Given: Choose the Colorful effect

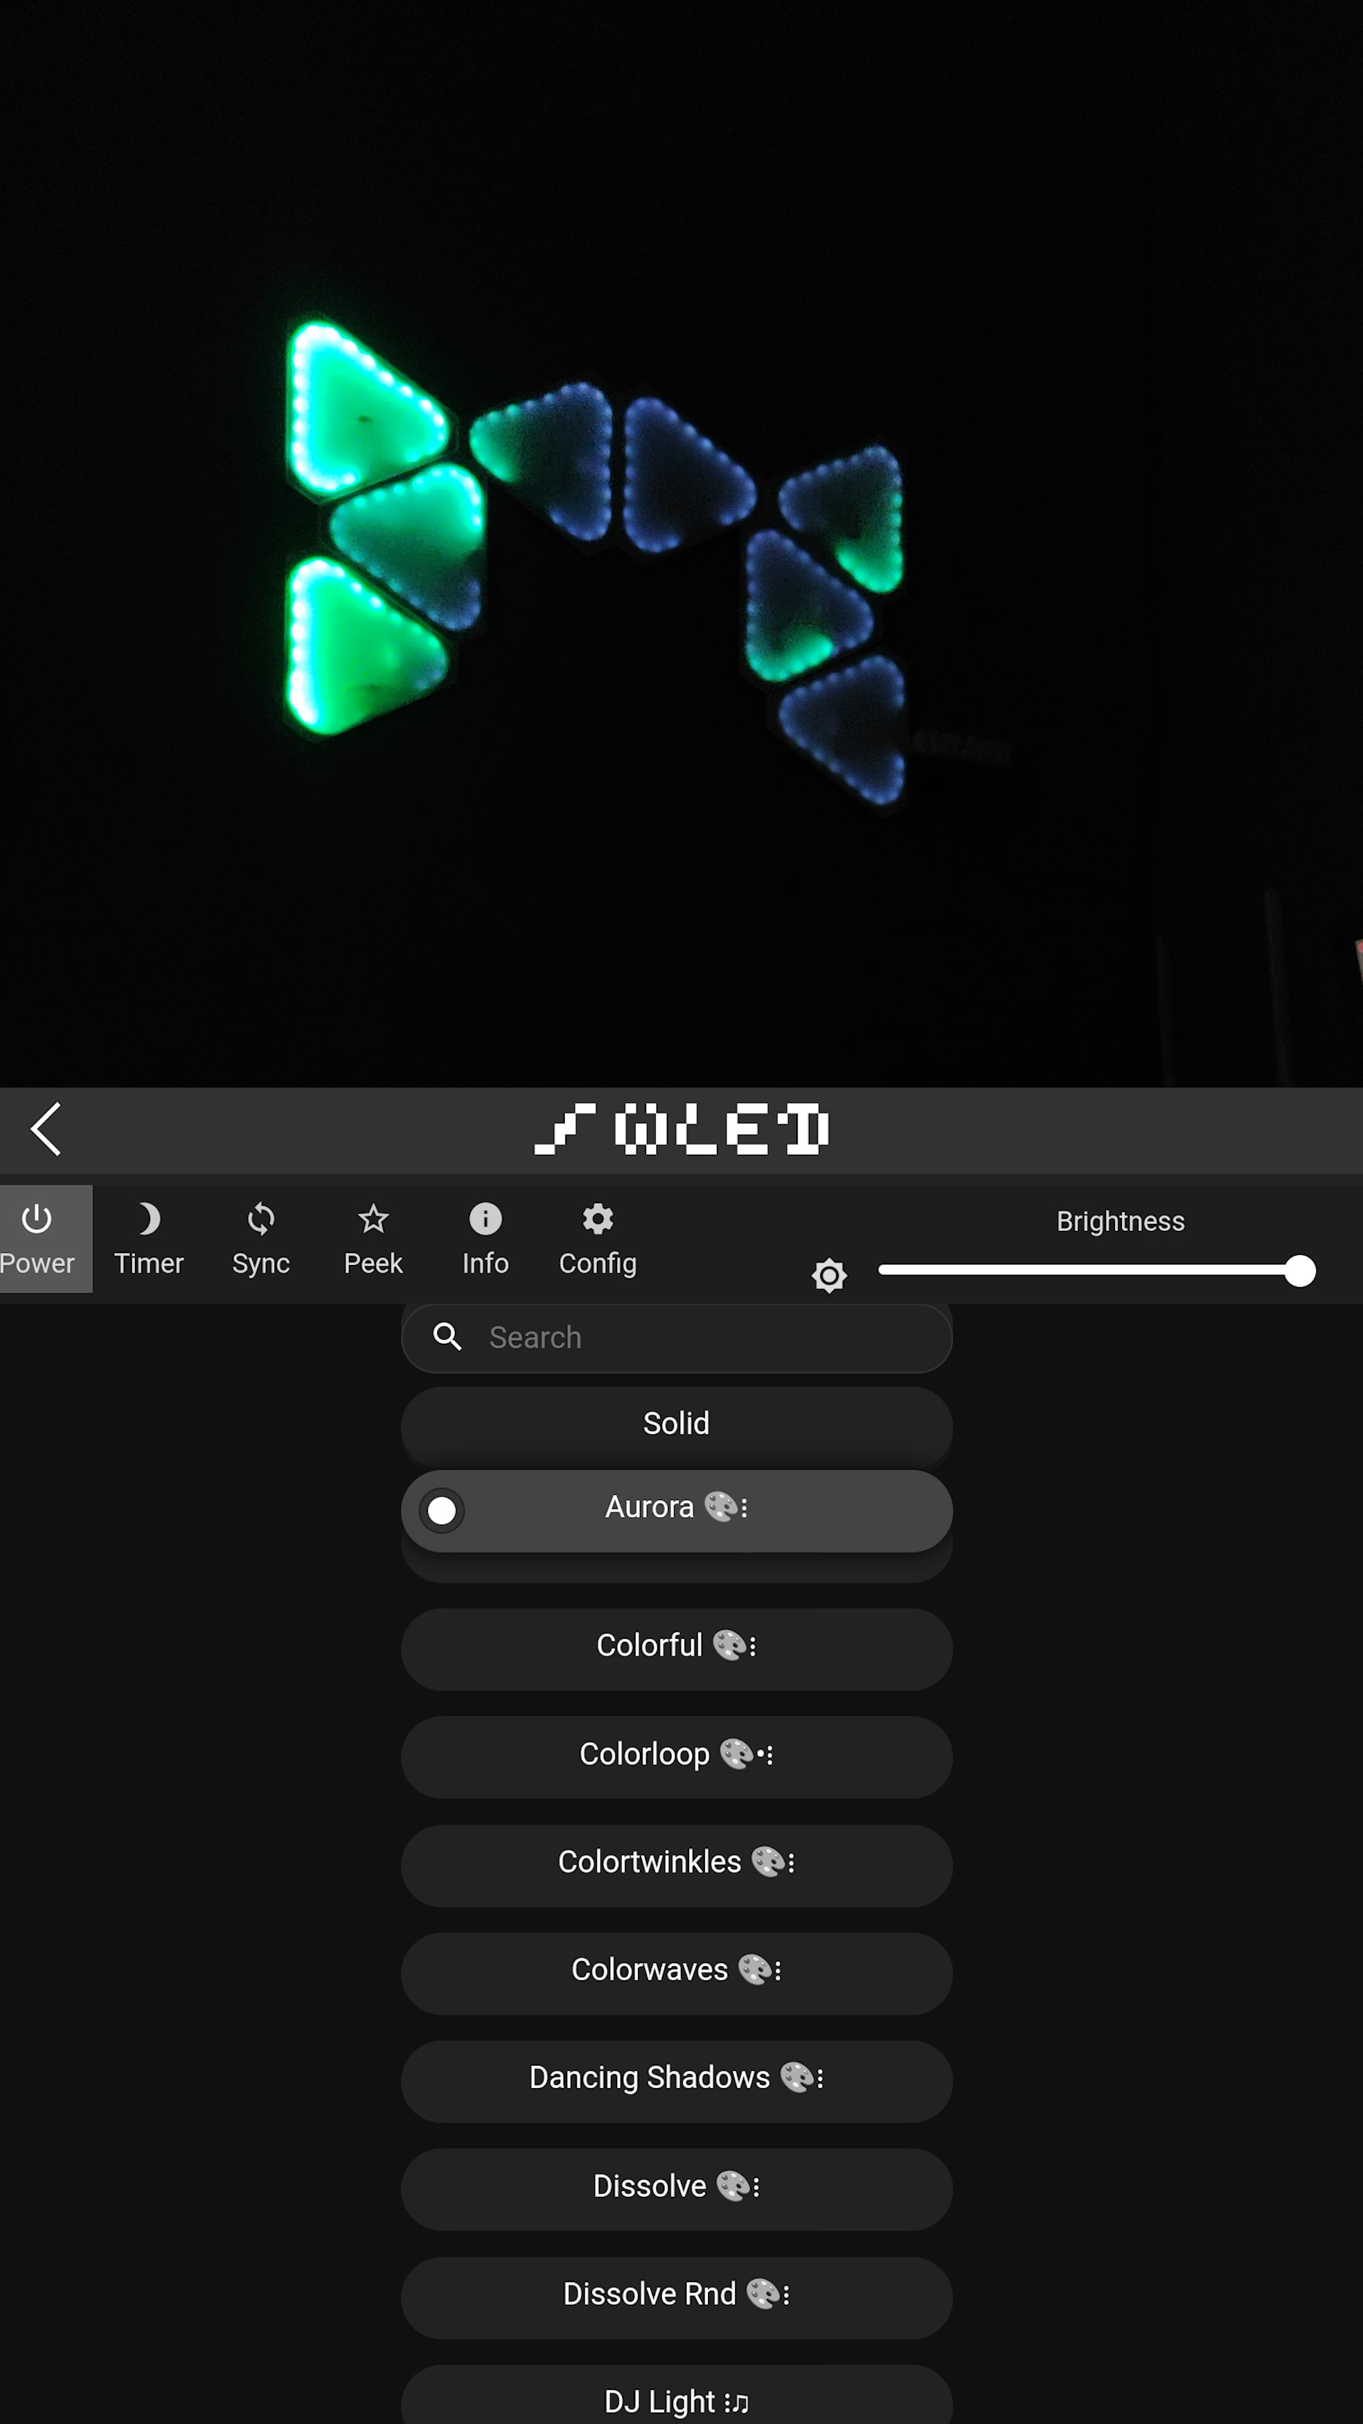Looking at the screenshot, I should pyautogui.click(x=676, y=1648).
